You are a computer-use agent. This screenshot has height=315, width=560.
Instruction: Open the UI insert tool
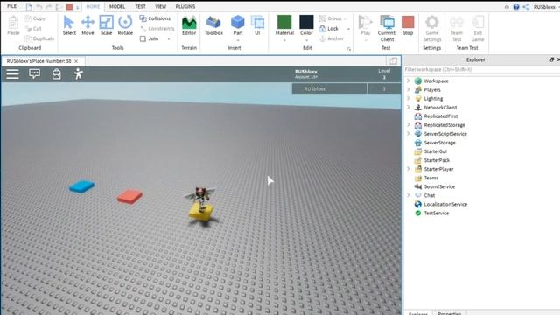click(257, 25)
